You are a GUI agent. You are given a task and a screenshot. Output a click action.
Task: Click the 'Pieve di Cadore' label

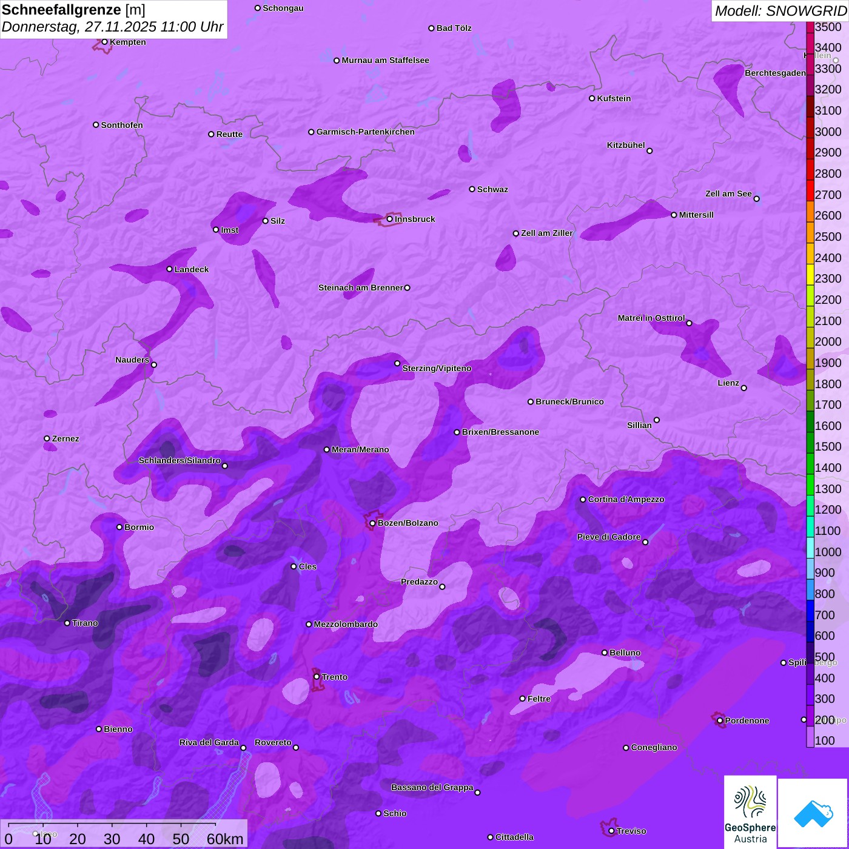(609, 537)
